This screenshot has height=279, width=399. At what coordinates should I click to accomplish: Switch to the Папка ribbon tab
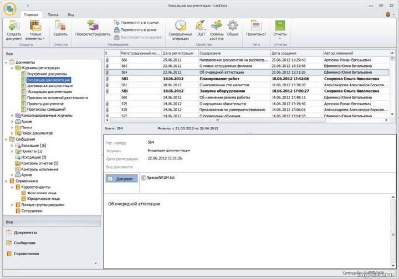53,15
